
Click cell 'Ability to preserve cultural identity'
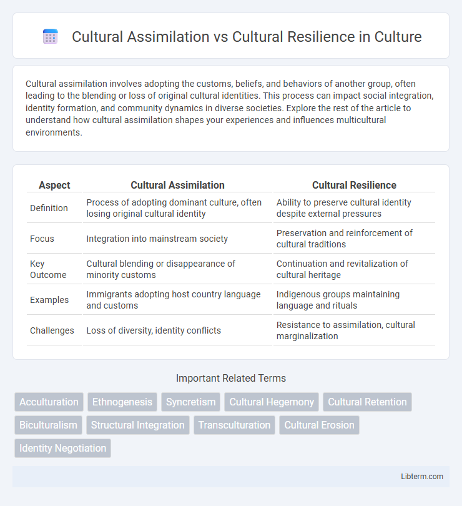354,208
